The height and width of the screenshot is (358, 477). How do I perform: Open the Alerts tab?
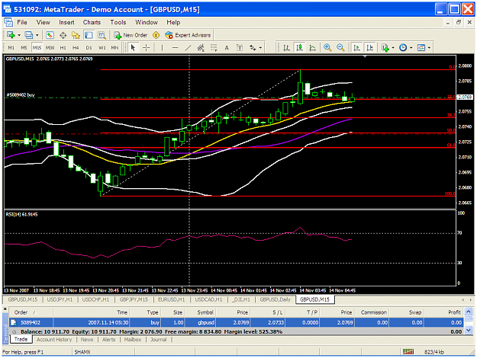click(x=108, y=340)
